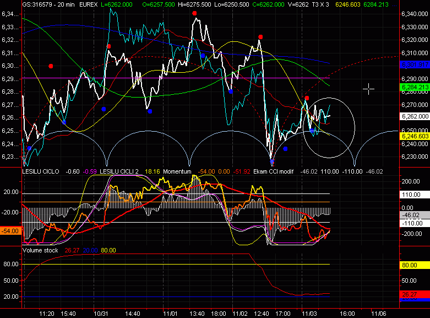The height and width of the screenshot is (318, 430).
Task: Click the white -46.02 CCI value tag
Action: (413, 215)
